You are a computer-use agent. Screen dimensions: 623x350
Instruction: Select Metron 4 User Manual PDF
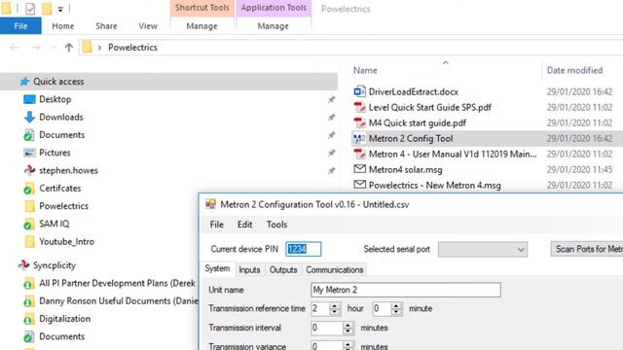point(452,154)
